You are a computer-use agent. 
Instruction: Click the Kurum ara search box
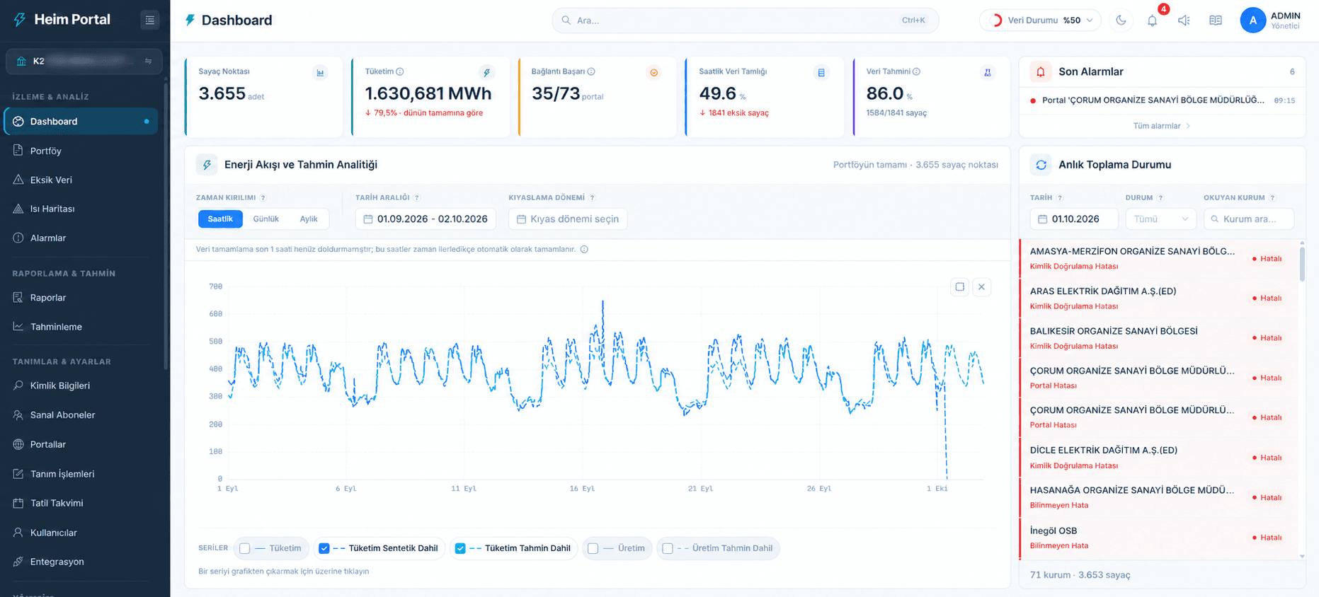pyautogui.click(x=1249, y=219)
